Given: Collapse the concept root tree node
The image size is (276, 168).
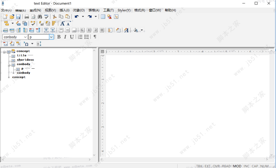Looking at the screenshot, I should [4, 52].
